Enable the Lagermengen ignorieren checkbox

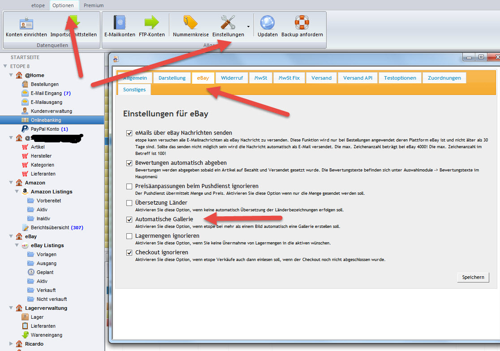(x=129, y=236)
